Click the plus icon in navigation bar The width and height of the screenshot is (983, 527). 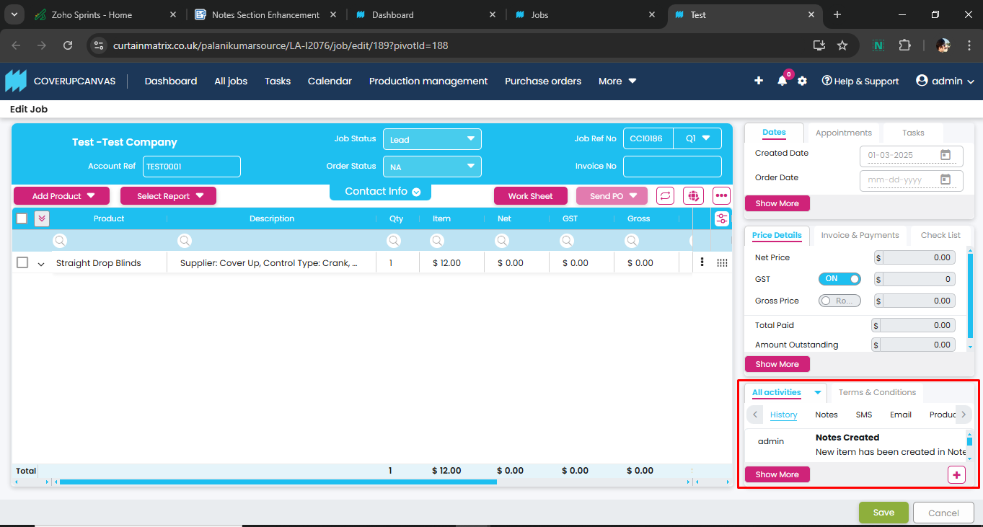pos(759,81)
